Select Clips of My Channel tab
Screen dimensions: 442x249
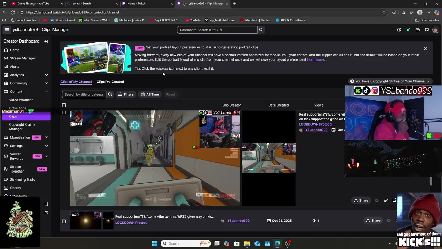76,82
